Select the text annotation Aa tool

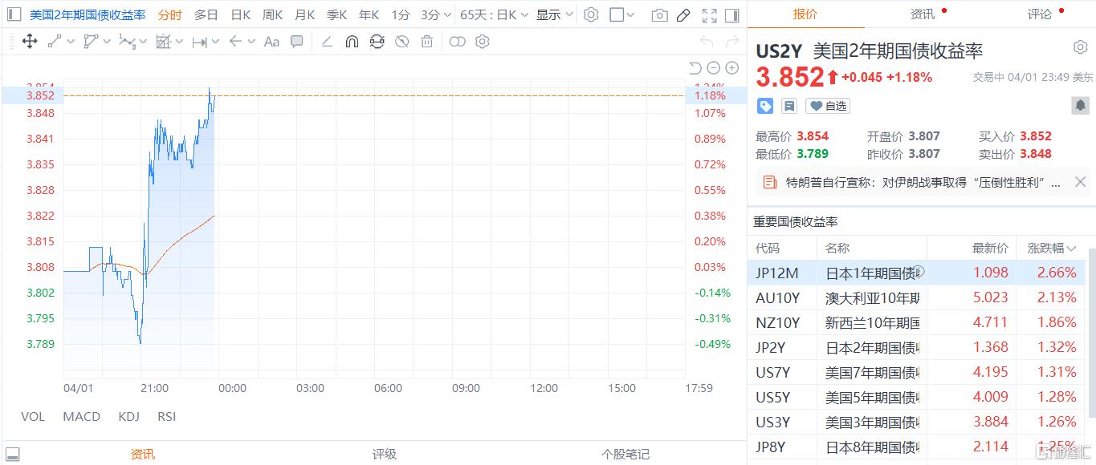tap(271, 42)
